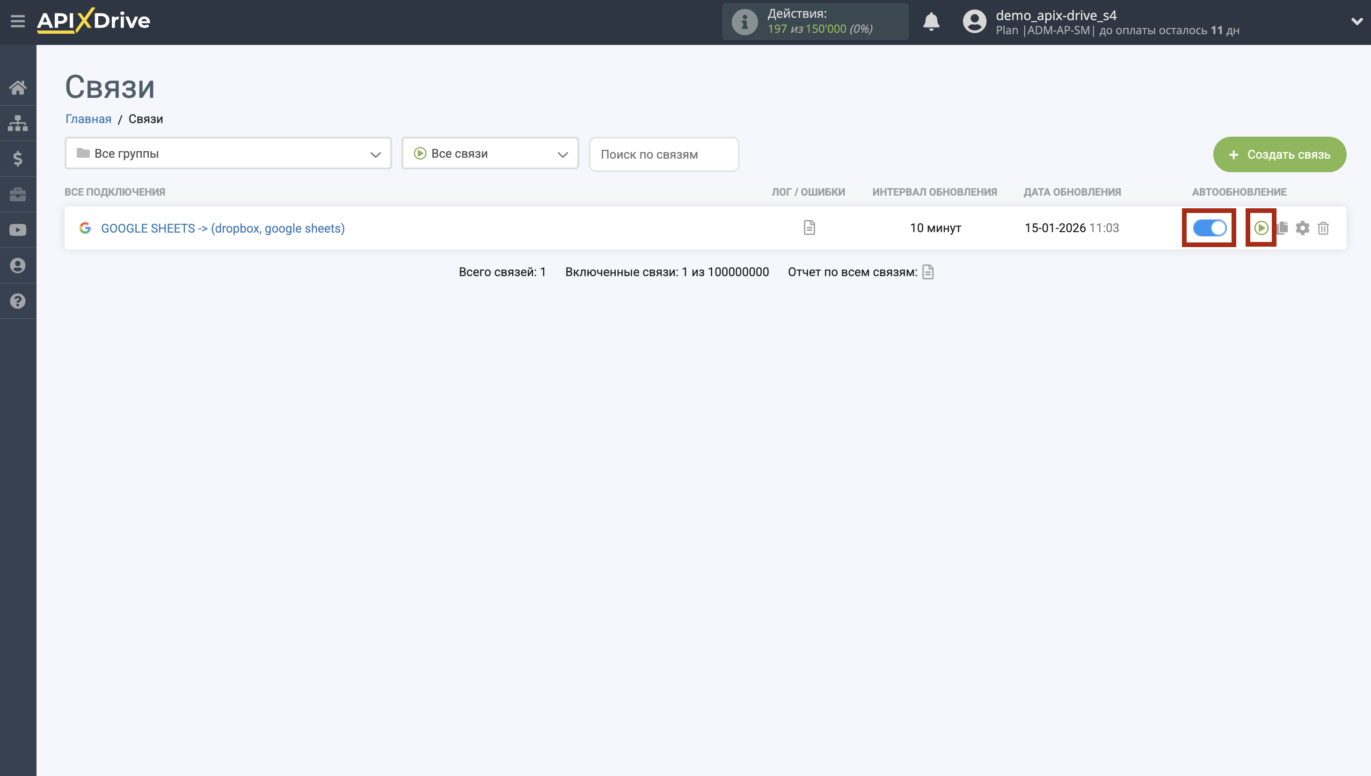This screenshot has width=1371, height=776.
Task: Open the YouTube video tutorials sidebar icon
Action: tap(18, 230)
